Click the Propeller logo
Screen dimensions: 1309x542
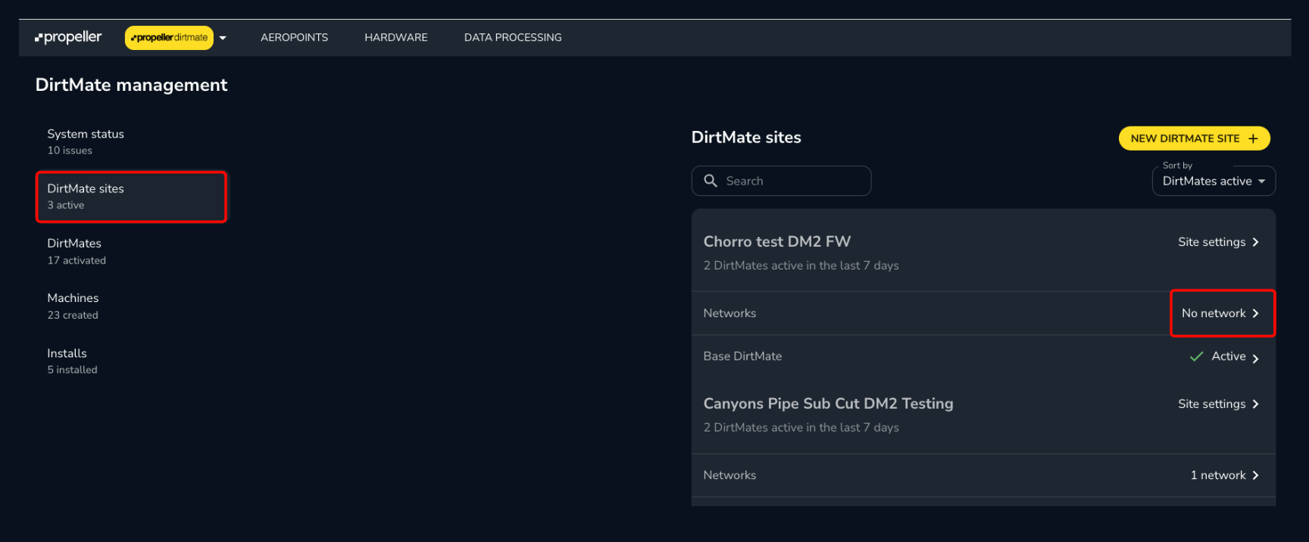point(68,37)
